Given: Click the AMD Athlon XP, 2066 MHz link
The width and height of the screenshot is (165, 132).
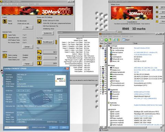Looking at the screenshot, I should coord(145,68).
